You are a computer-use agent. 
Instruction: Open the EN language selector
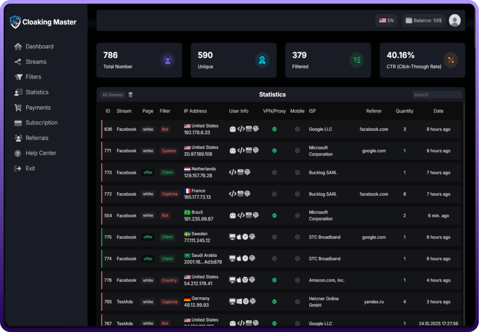point(386,21)
